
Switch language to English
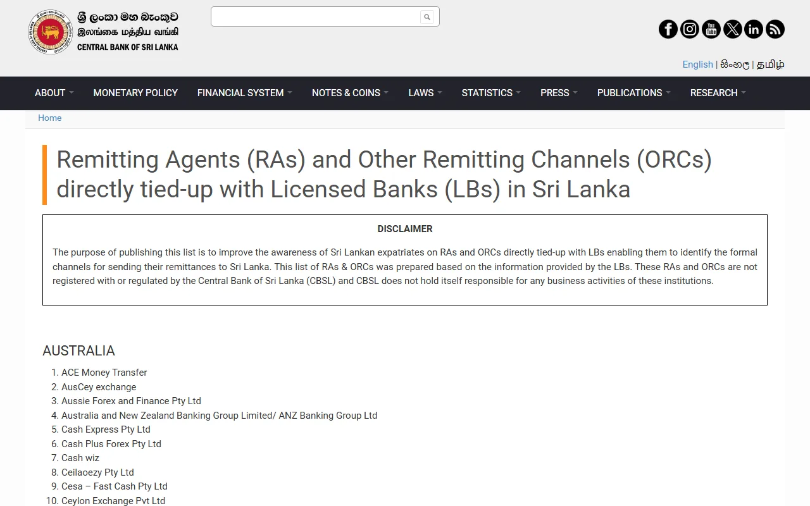point(697,65)
